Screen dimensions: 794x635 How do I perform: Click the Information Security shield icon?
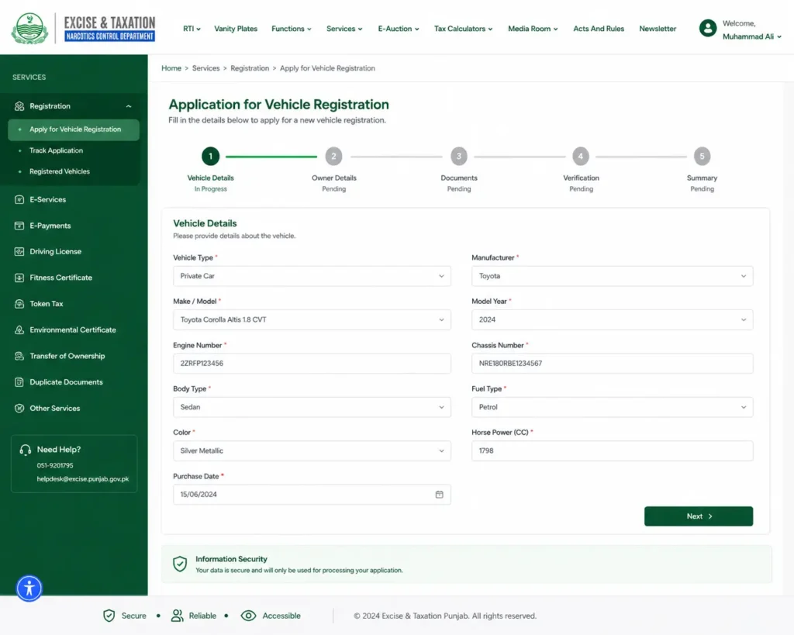pos(180,564)
